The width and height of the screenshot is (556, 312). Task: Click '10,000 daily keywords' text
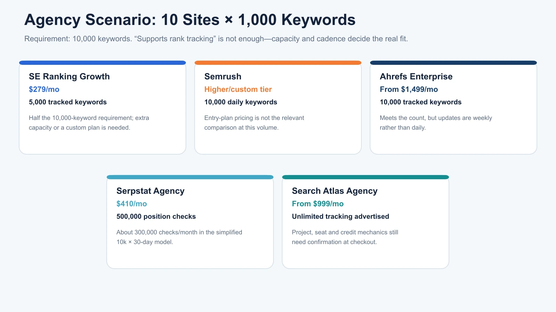[x=241, y=102]
